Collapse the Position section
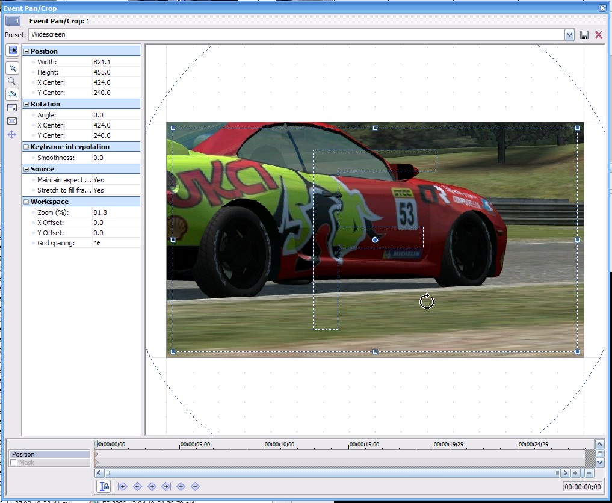The image size is (612, 503). (x=26, y=51)
